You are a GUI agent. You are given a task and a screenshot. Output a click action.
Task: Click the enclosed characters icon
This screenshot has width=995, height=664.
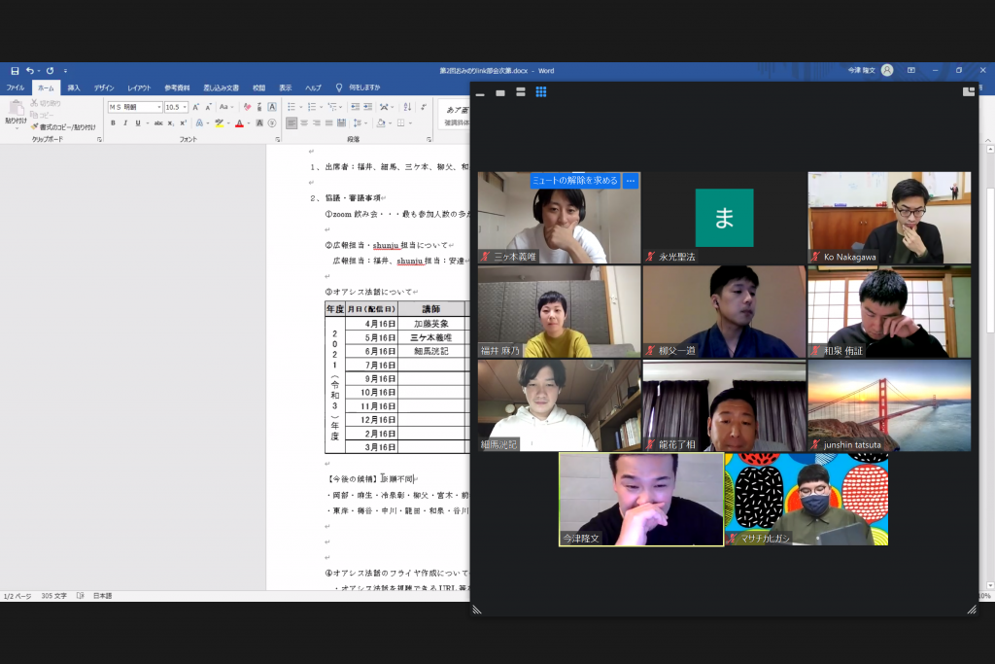coord(272,123)
